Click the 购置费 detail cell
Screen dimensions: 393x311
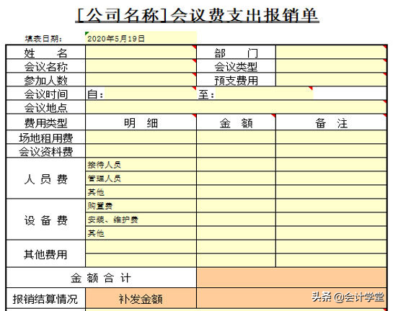141,206
